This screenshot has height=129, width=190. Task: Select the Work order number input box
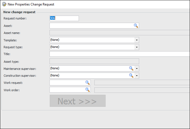click(67, 90)
